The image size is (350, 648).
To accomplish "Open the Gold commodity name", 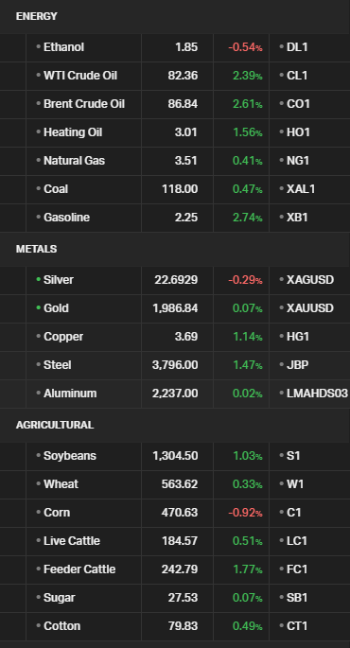I will point(56,308).
